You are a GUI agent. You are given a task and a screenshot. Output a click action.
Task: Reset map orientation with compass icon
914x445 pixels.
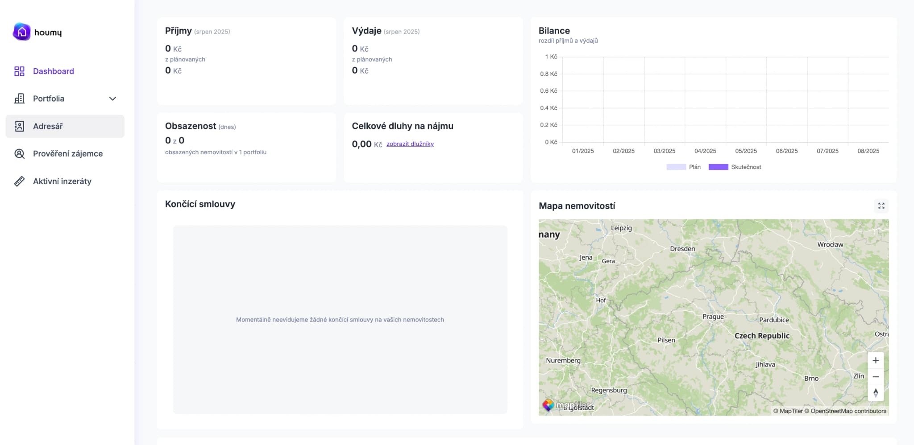(x=876, y=393)
